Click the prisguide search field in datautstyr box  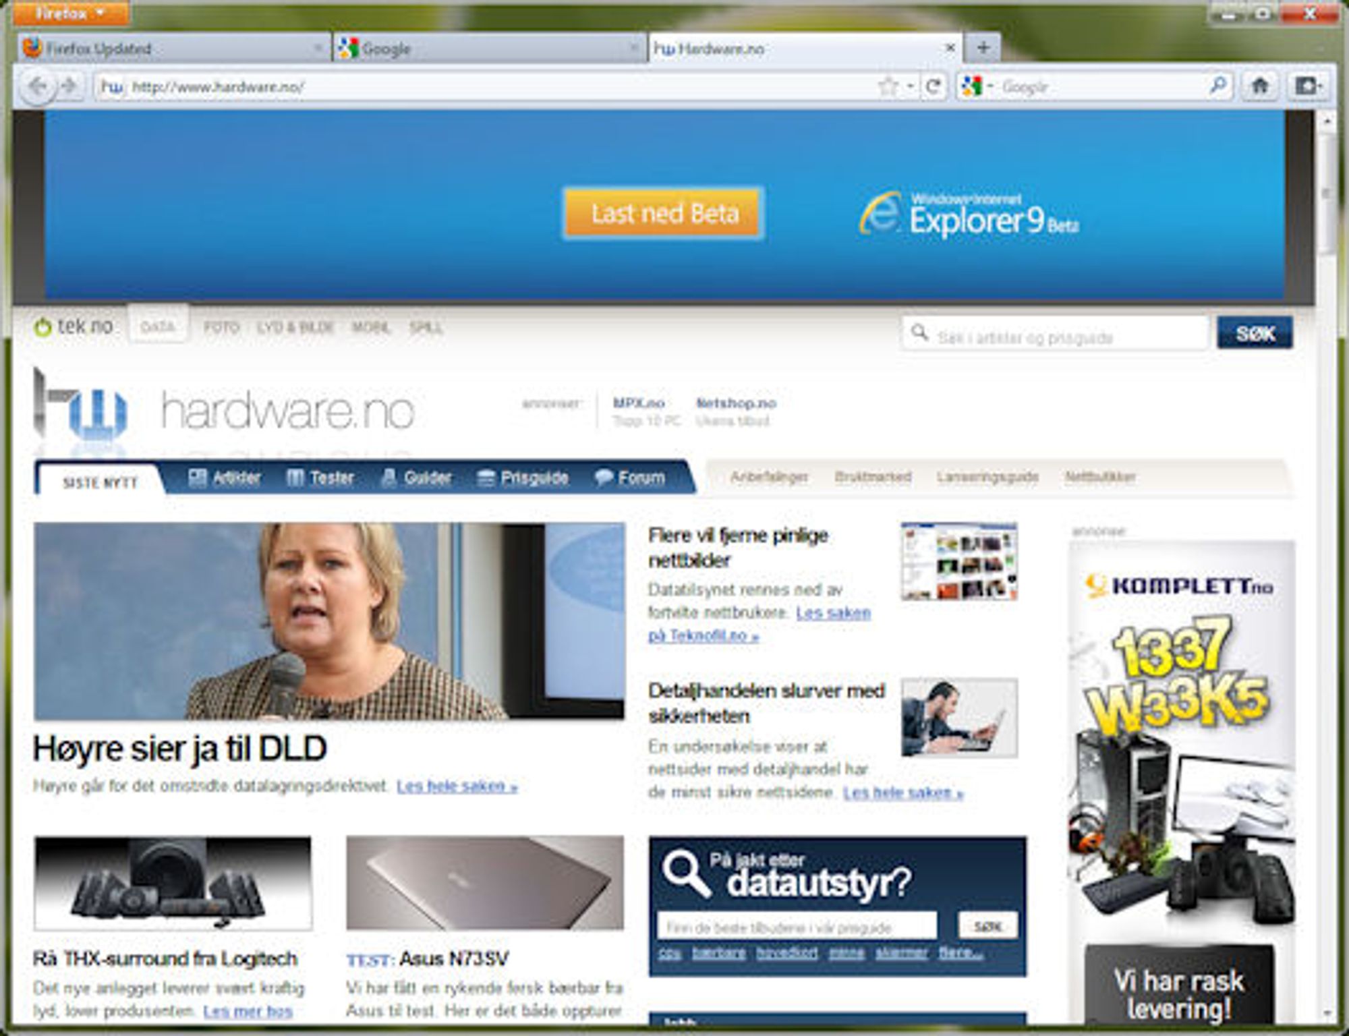click(797, 927)
